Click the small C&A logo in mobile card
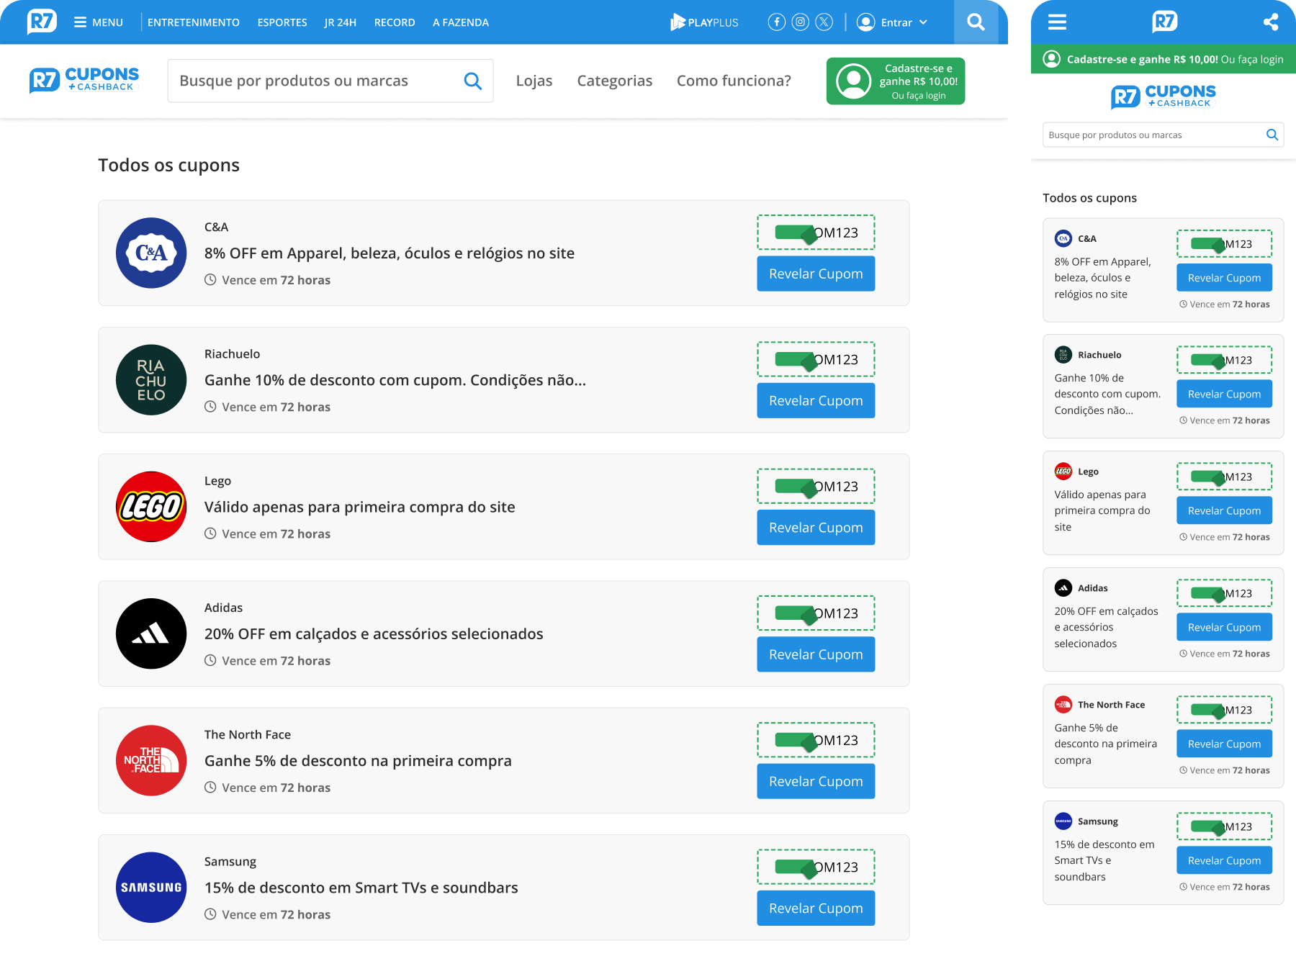Screen dimensions: 1296x956 click(x=1063, y=238)
